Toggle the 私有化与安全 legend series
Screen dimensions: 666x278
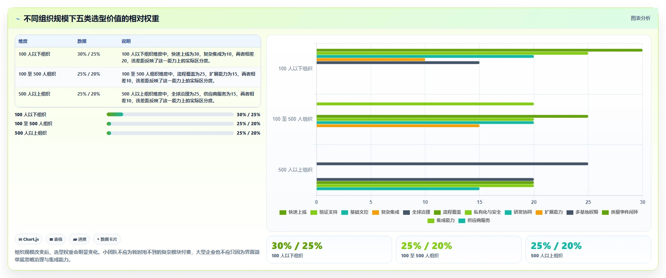point(483,212)
